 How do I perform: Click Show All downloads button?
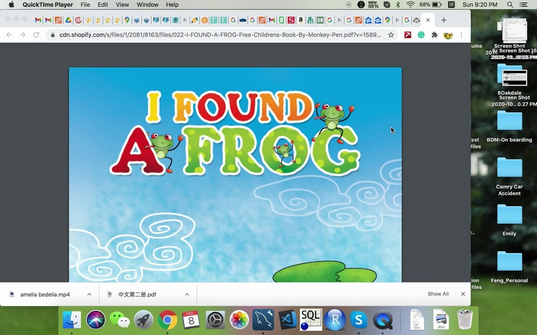click(438, 294)
